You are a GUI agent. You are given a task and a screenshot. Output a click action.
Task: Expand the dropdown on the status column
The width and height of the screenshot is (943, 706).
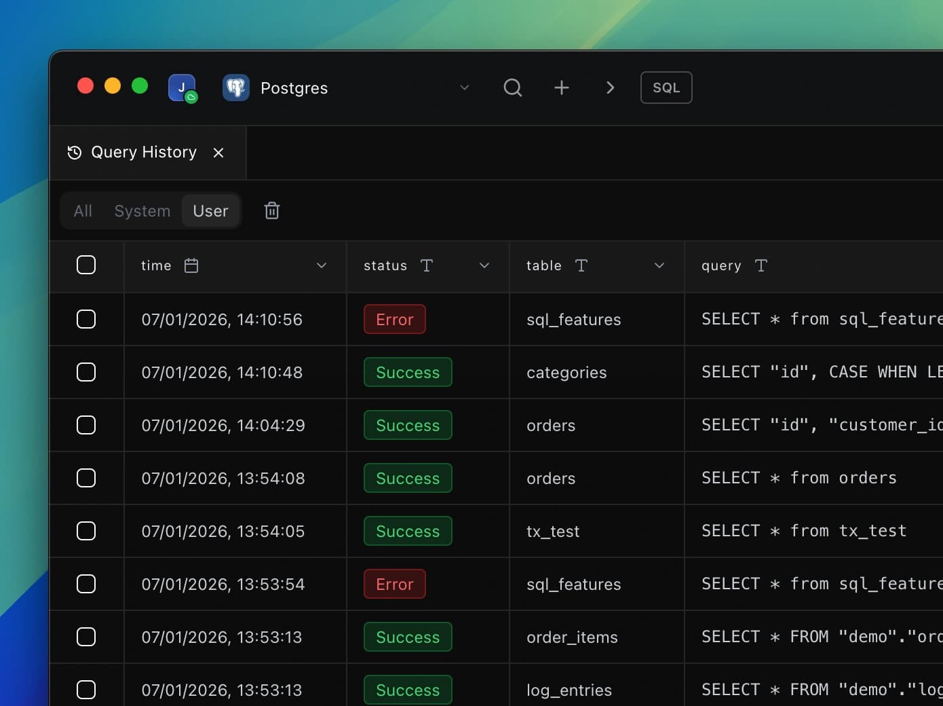[484, 265]
